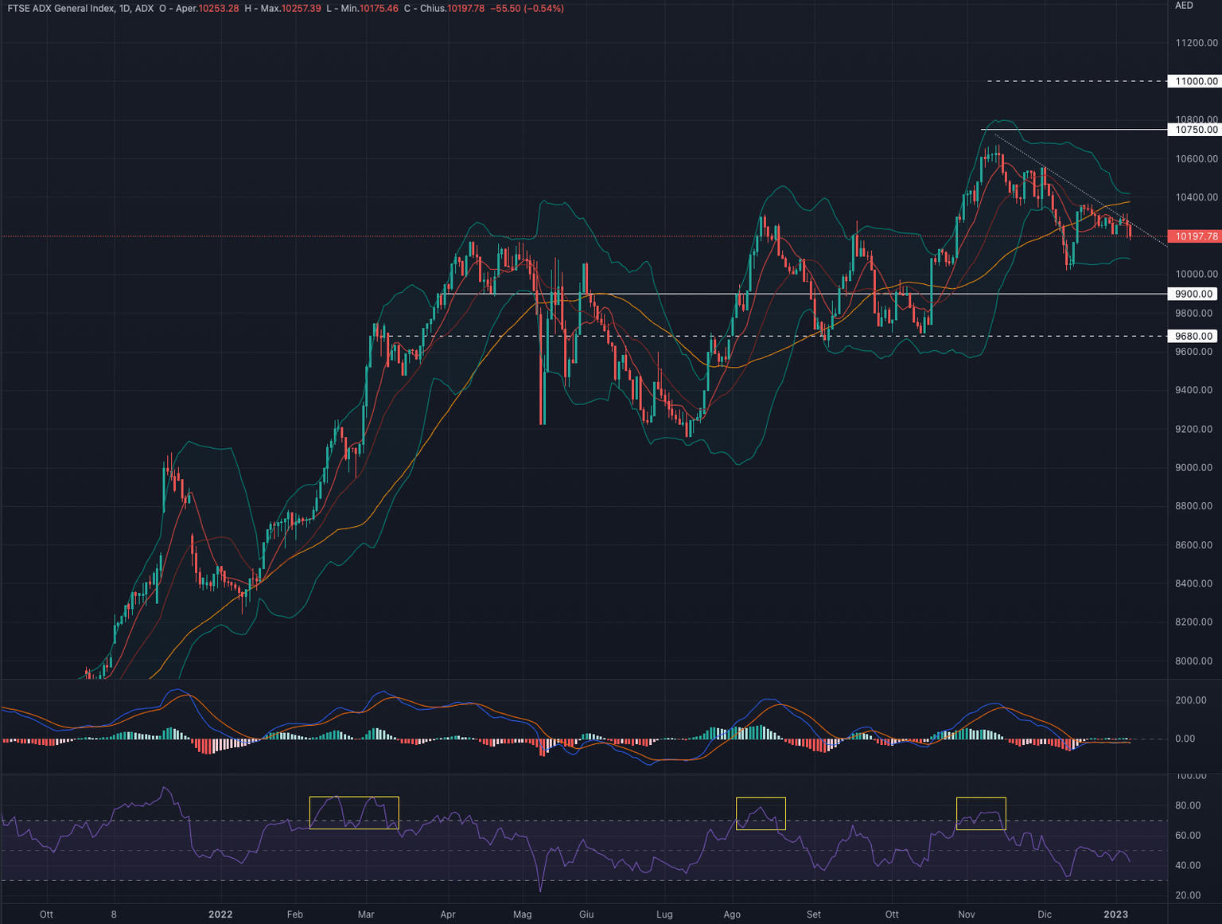Click the 9900.00 support level label
The width and height of the screenshot is (1222, 924).
[x=1193, y=294]
